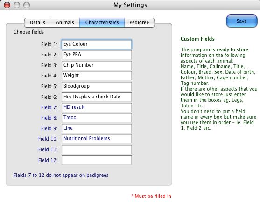Image resolution: width=260 pixels, height=204 pixels.
Task: Focus the Field 1 Eye Colour box
Action: (97, 44)
